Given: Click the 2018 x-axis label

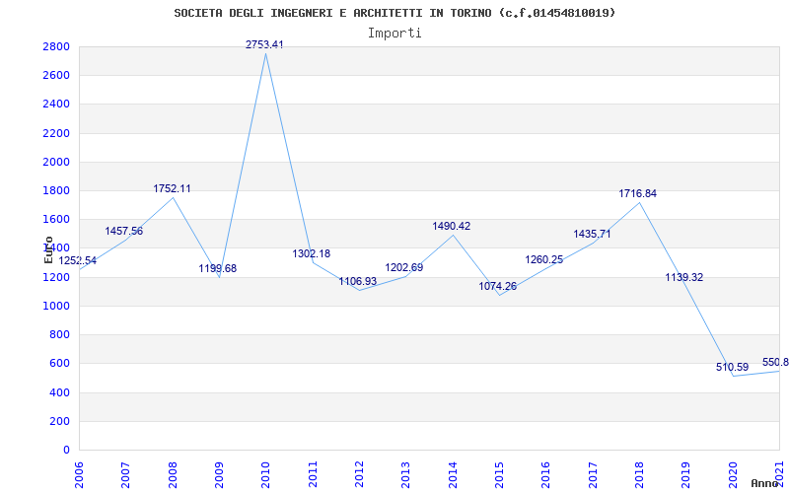Looking at the screenshot, I should click(639, 474).
